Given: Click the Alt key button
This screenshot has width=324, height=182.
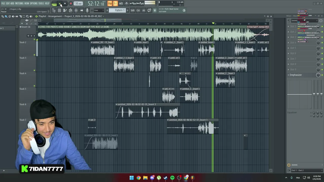Looking at the screenshot, I should pyautogui.click(x=144, y=10).
